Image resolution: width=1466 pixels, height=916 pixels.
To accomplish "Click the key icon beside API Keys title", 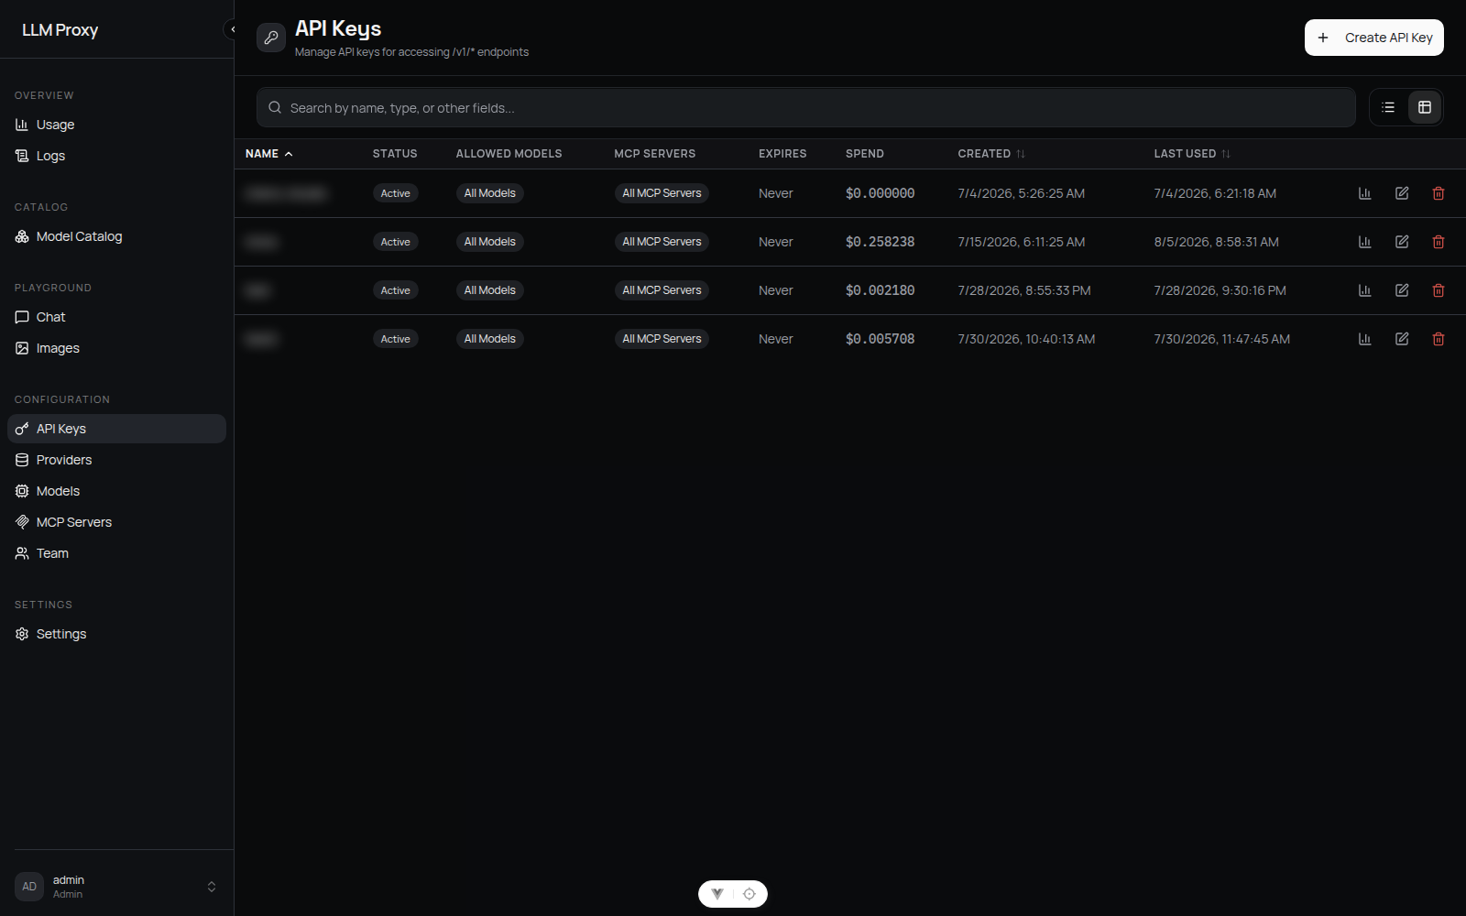I will click(271, 38).
